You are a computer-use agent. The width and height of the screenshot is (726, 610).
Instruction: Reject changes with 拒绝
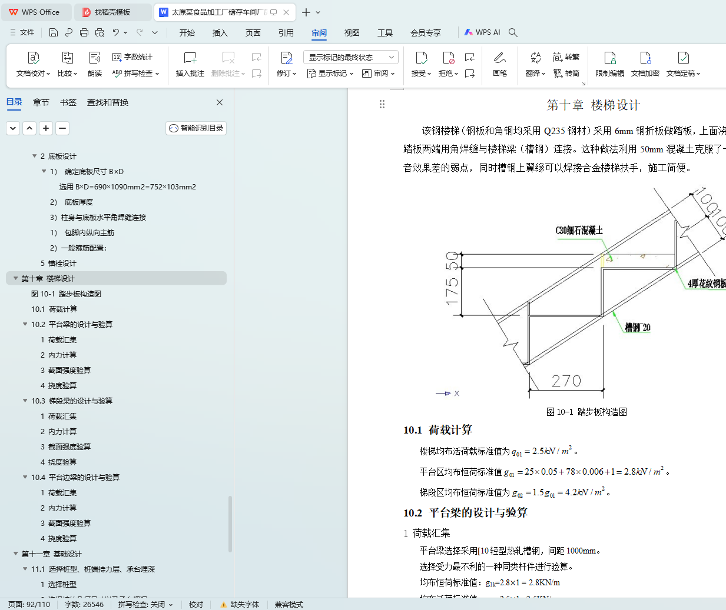(448, 65)
